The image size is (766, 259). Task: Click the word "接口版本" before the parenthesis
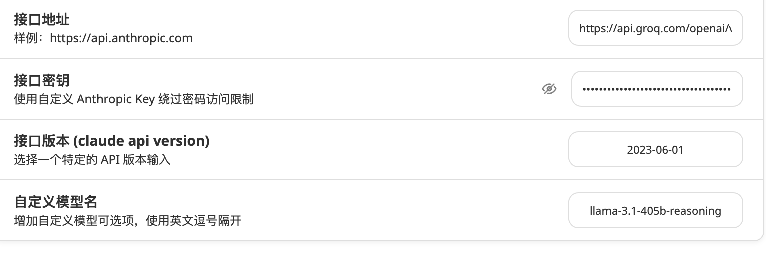(42, 141)
